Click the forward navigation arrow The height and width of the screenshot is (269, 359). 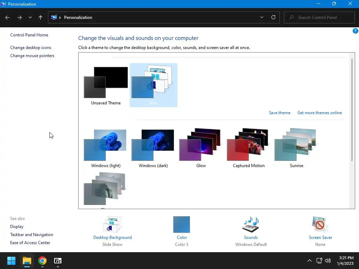click(x=20, y=18)
